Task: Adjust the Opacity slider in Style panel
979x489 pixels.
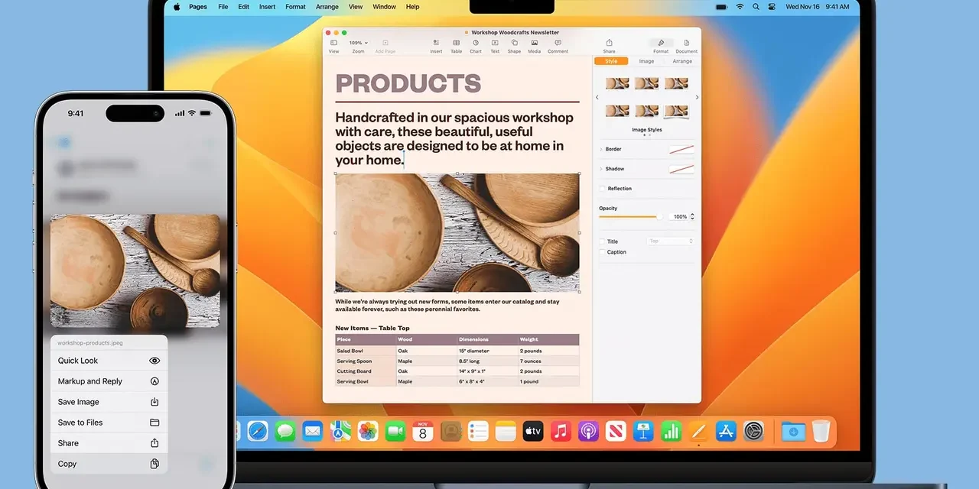Action: point(631,217)
